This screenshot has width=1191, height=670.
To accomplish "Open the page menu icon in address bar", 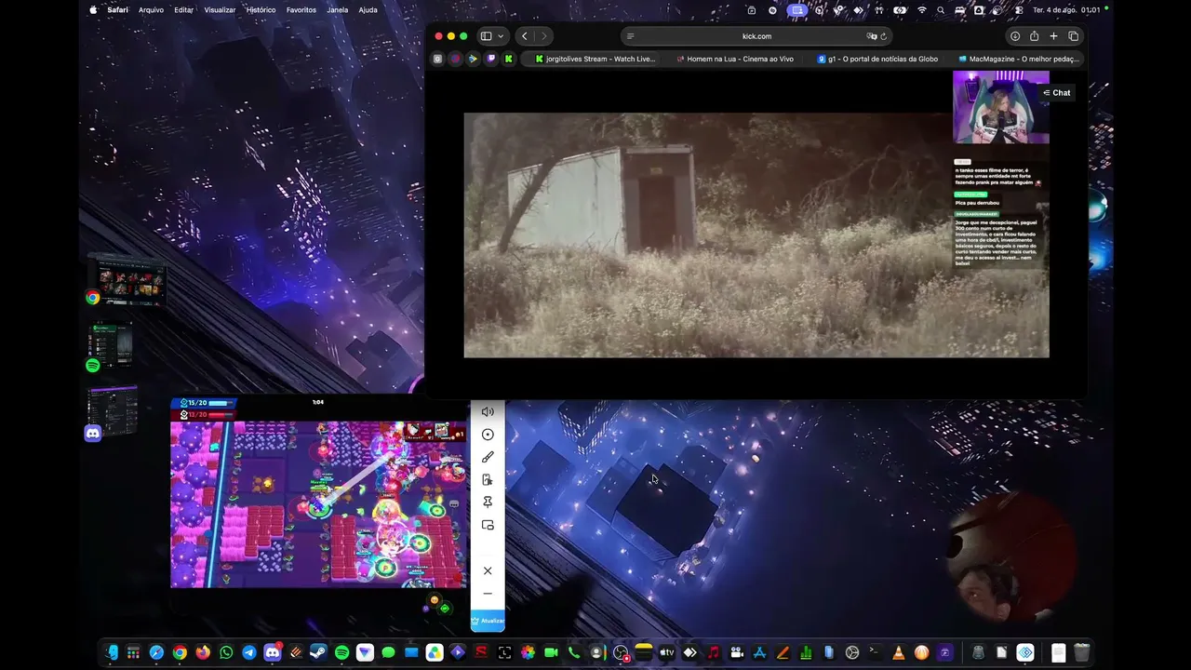I will [x=630, y=36].
